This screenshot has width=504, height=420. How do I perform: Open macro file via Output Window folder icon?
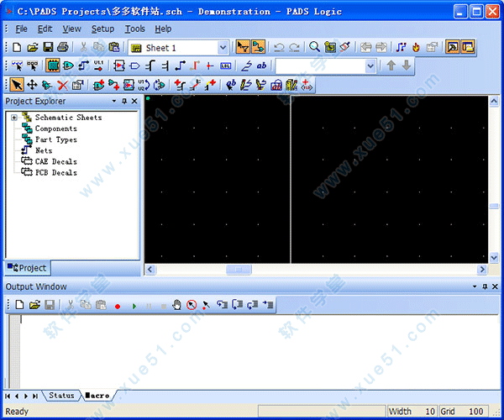(x=34, y=305)
